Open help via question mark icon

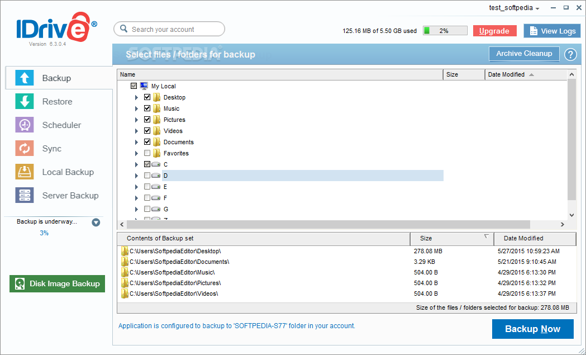tap(570, 55)
